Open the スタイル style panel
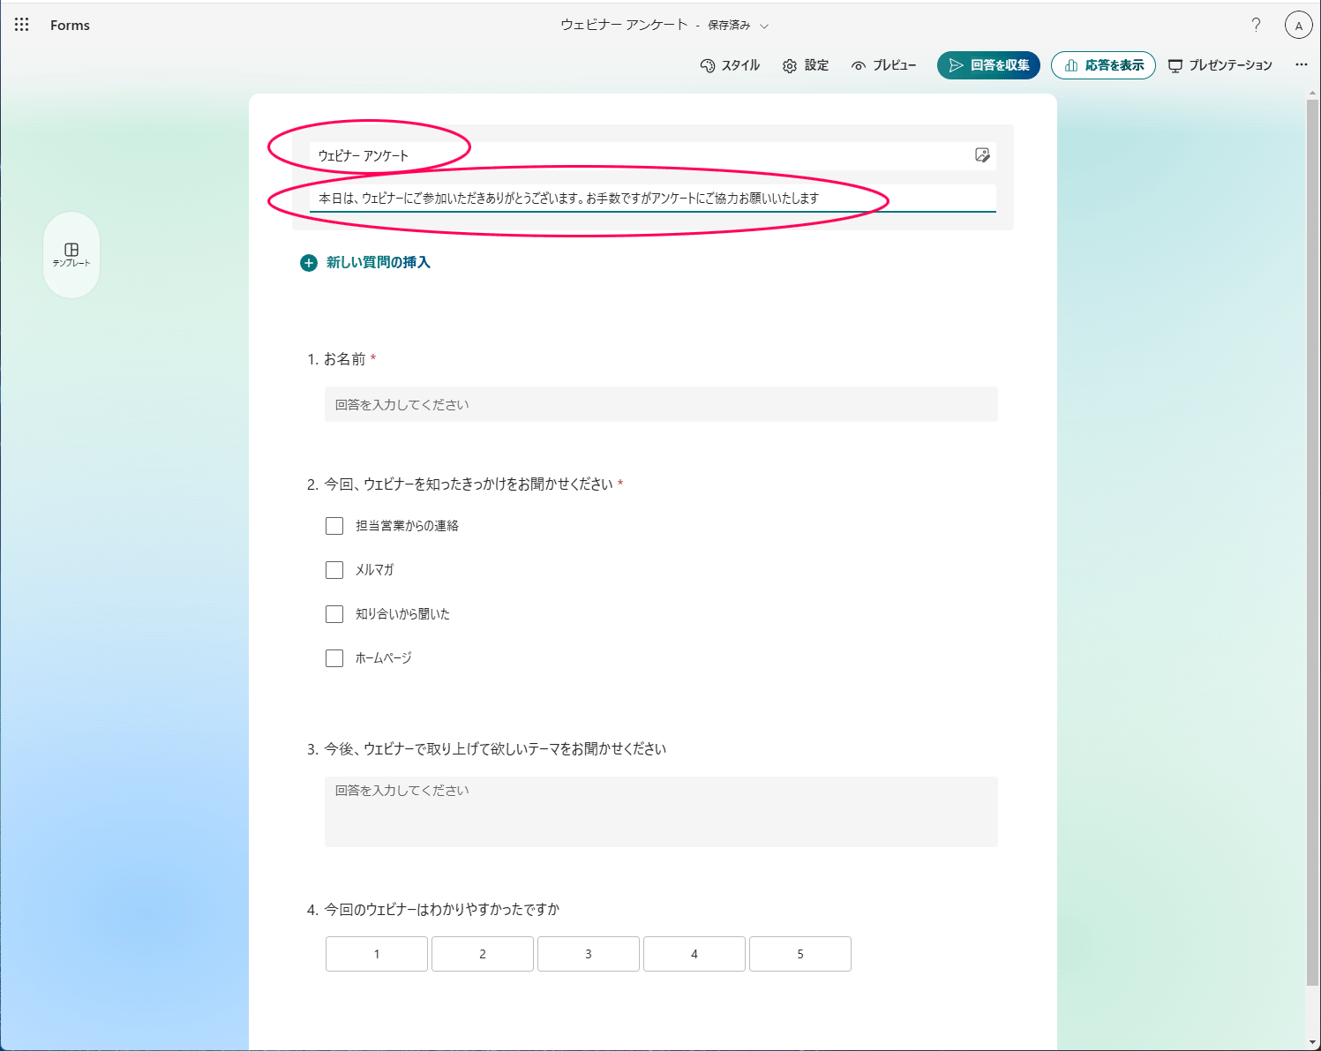Image resolution: width=1321 pixels, height=1051 pixels. click(x=731, y=64)
